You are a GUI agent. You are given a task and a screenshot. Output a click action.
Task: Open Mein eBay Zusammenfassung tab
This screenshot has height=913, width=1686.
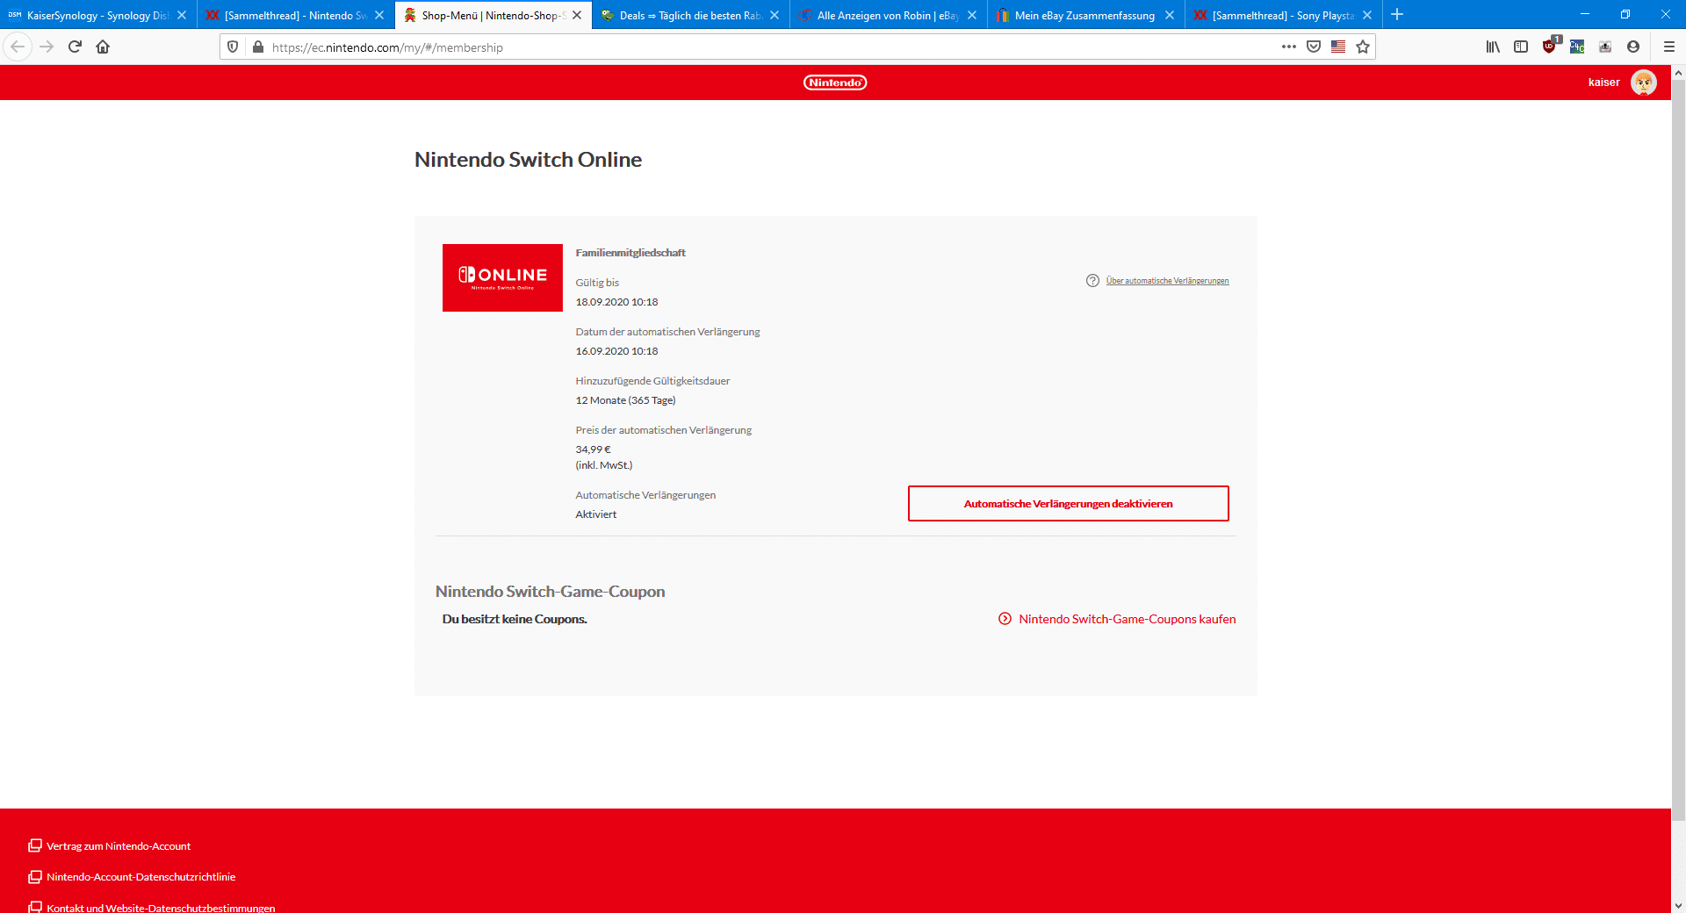pyautogui.click(x=1086, y=15)
